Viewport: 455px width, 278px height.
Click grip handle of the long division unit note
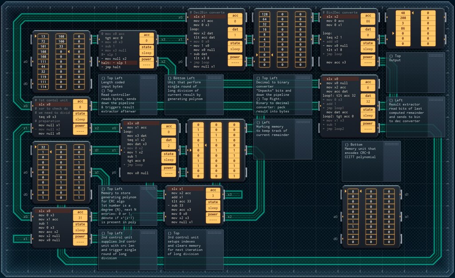(x=215, y=78)
